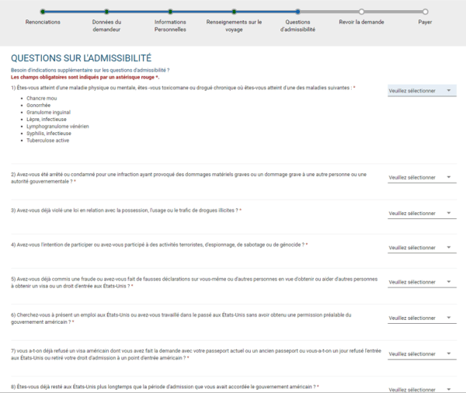The width and height of the screenshot is (466, 393).
Task: Click the Payer step circle marker
Action: (425, 12)
